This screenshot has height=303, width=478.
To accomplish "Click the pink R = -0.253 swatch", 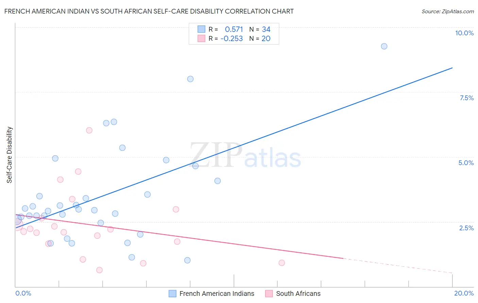I will tap(202, 38).
